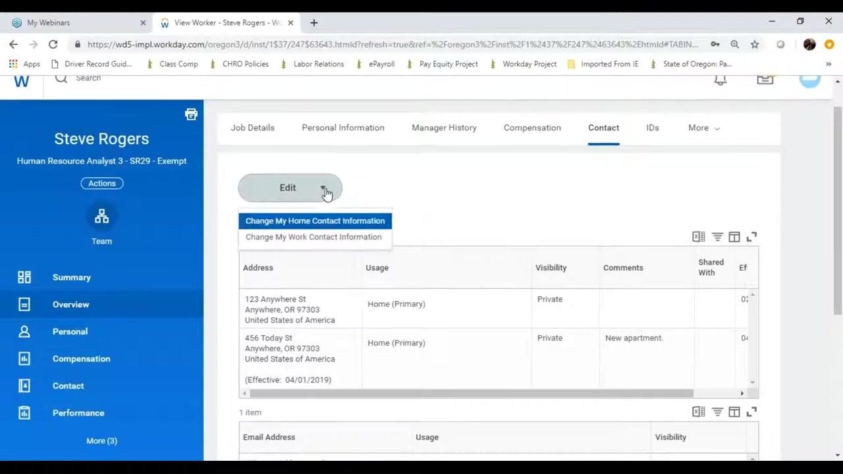Image resolution: width=843 pixels, height=474 pixels.
Task: Open the ePayroll bookmark
Action: [375, 64]
